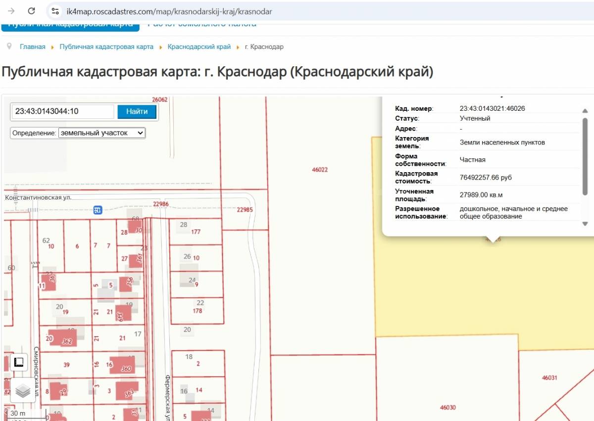This screenshot has height=421, width=594.
Task: Go to 'Главная' breadcrumb link
Action: pyautogui.click(x=32, y=47)
